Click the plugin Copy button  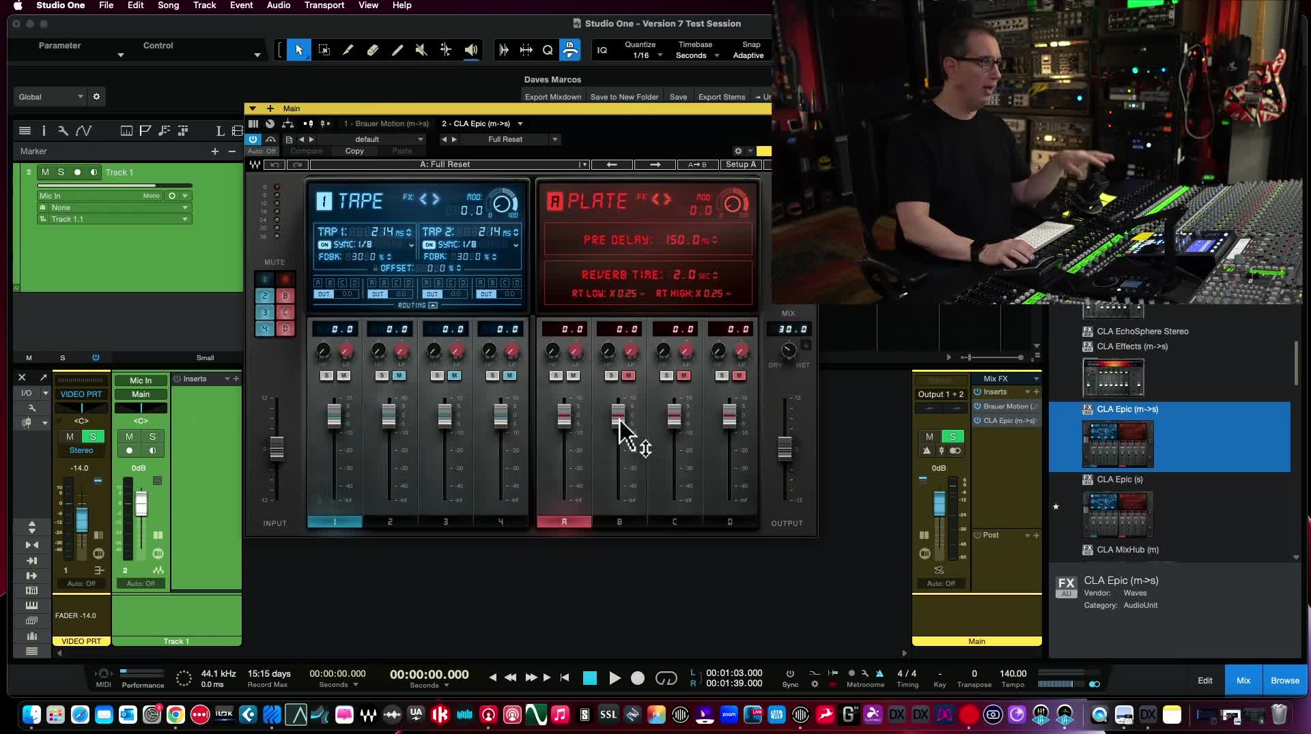354,151
